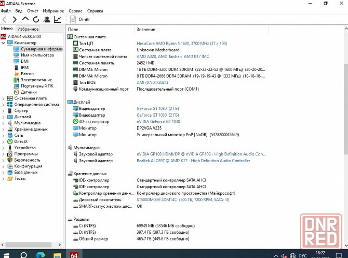Click the Датчики gauge icon

pyautogui.click(x=17, y=92)
